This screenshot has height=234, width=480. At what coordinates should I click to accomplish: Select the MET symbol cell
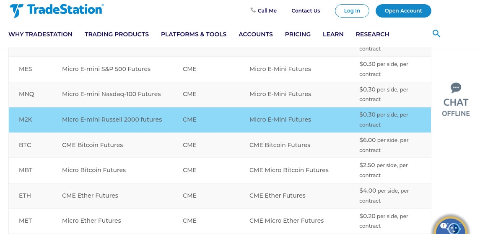26,221
